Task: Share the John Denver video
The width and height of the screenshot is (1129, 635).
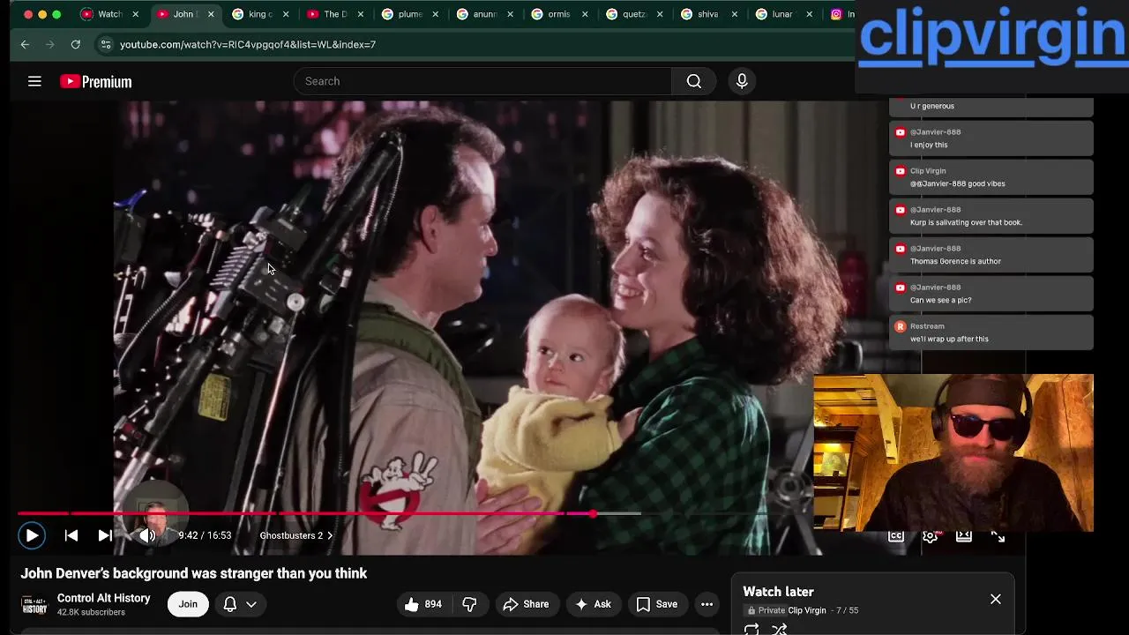Action: pyautogui.click(x=527, y=604)
